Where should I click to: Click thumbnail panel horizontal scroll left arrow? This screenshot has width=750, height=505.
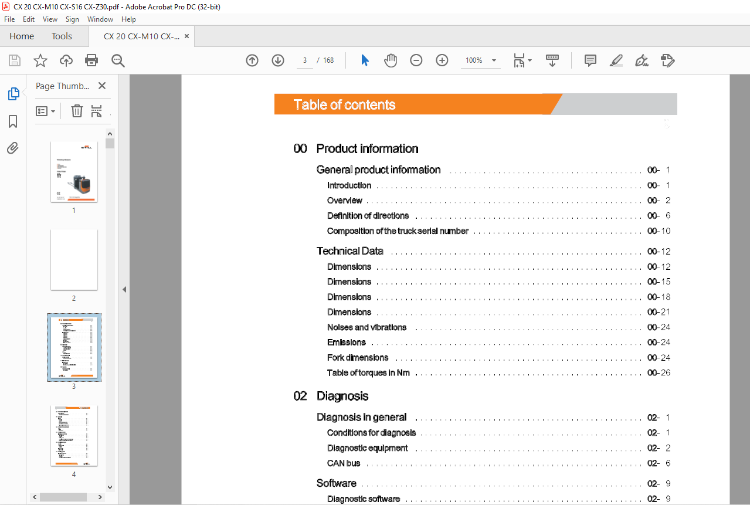tap(35, 497)
